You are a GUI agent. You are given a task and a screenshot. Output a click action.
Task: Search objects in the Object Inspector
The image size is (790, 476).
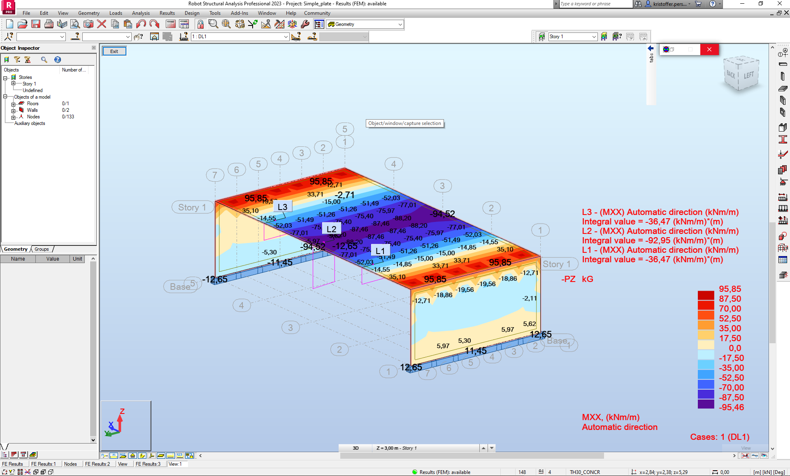click(43, 59)
